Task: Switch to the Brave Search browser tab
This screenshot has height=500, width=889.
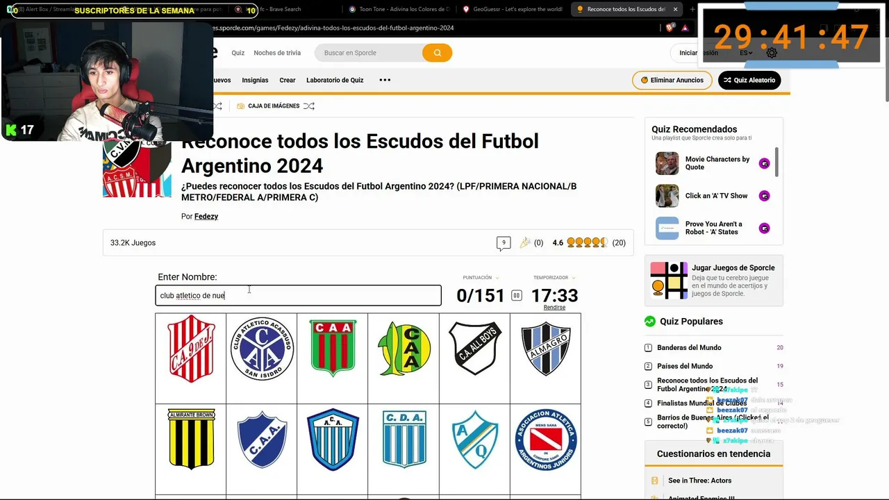Action: click(278, 10)
